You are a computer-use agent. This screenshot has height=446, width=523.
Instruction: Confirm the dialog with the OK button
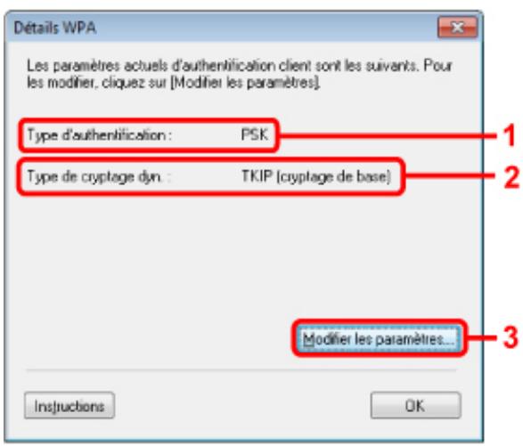coord(415,406)
